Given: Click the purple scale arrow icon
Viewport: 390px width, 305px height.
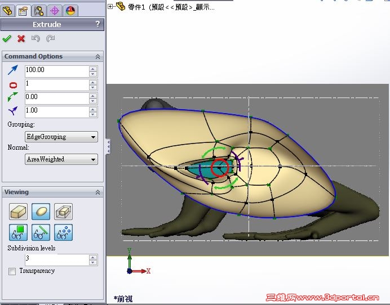Looking at the screenshot, I should click(13, 111).
